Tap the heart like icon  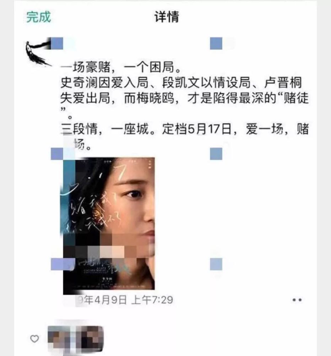[34, 339]
